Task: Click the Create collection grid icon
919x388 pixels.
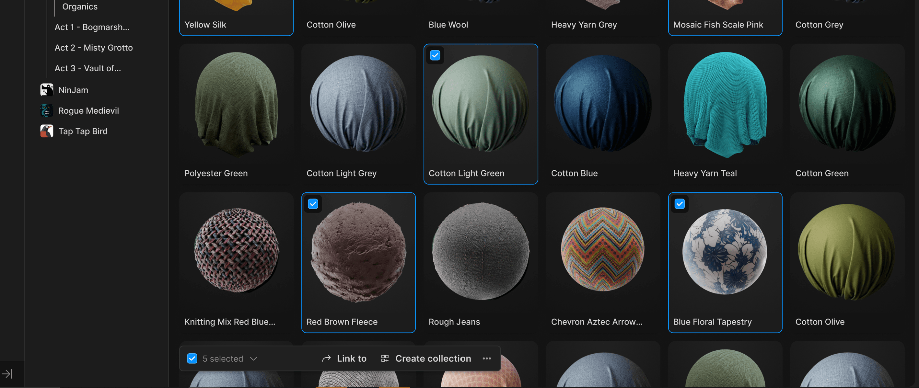Action: (x=385, y=359)
